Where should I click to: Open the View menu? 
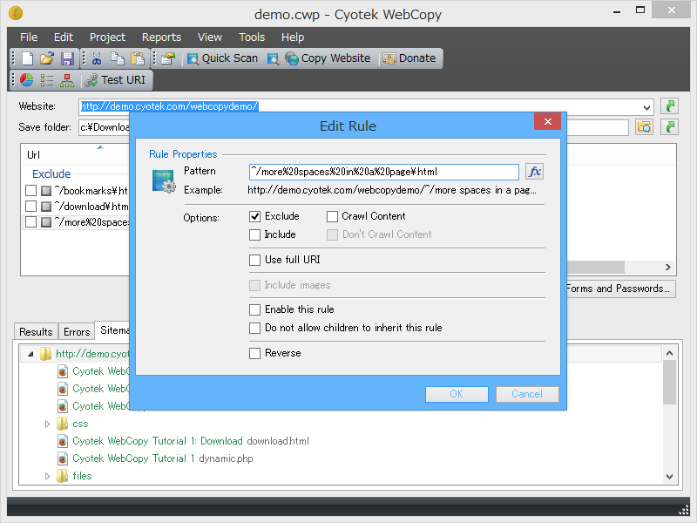(x=210, y=37)
